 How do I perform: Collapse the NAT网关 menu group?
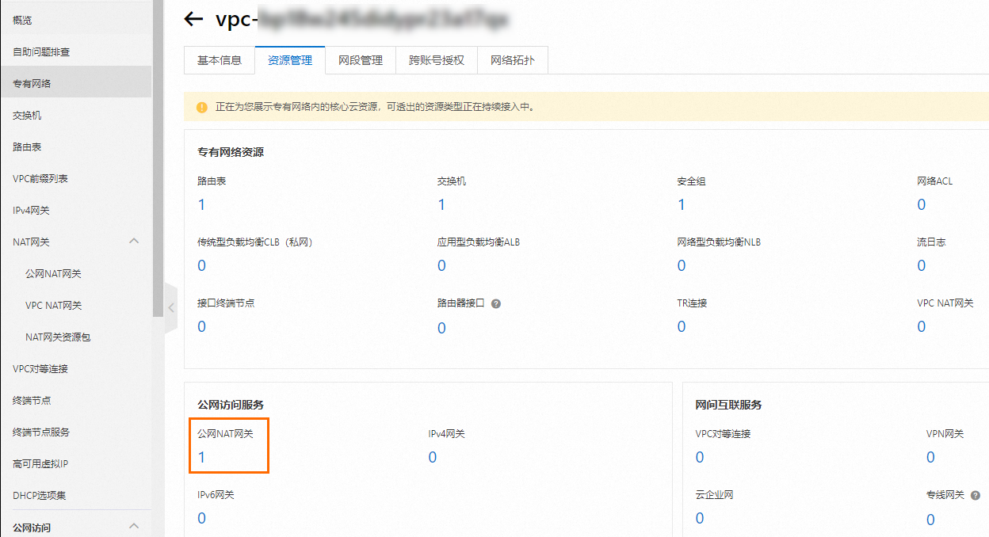134,241
